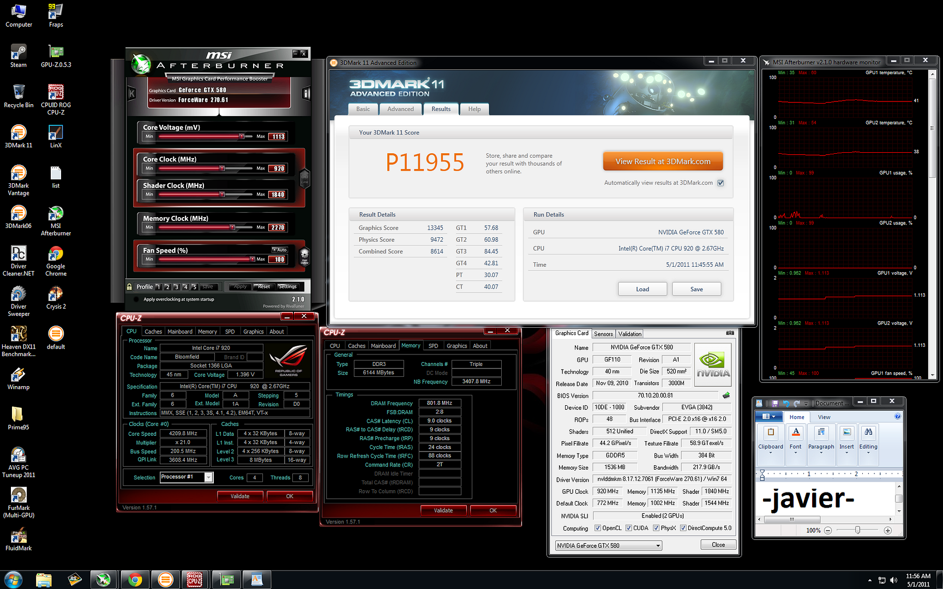Toggle the fan speed Auto button
943x589 pixels.
click(x=280, y=250)
